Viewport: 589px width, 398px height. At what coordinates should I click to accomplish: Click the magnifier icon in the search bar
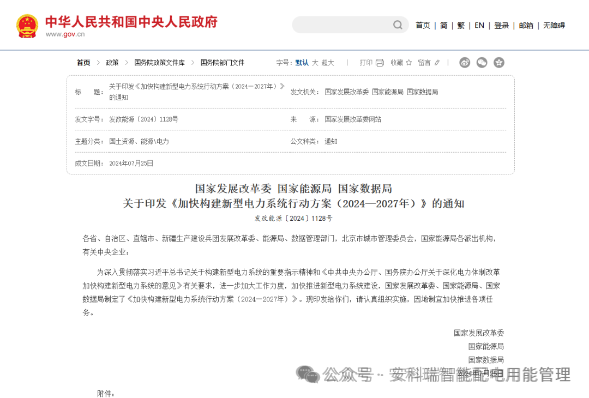tap(398, 25)
